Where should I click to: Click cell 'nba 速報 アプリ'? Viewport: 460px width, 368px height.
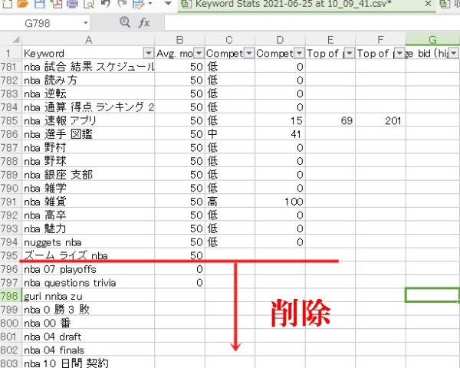[x=88, y=120]
